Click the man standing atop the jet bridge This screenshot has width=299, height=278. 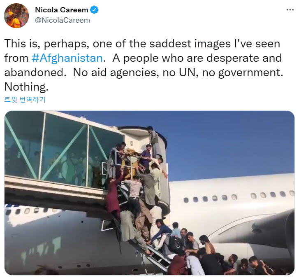pos(154,141)
